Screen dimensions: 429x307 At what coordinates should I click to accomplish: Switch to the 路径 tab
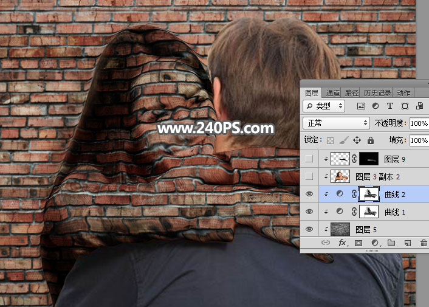click(x=351, y=93)
